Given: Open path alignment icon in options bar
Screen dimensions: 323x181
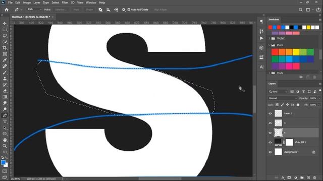Looking at the screenshot, I should tap(108, 10).
